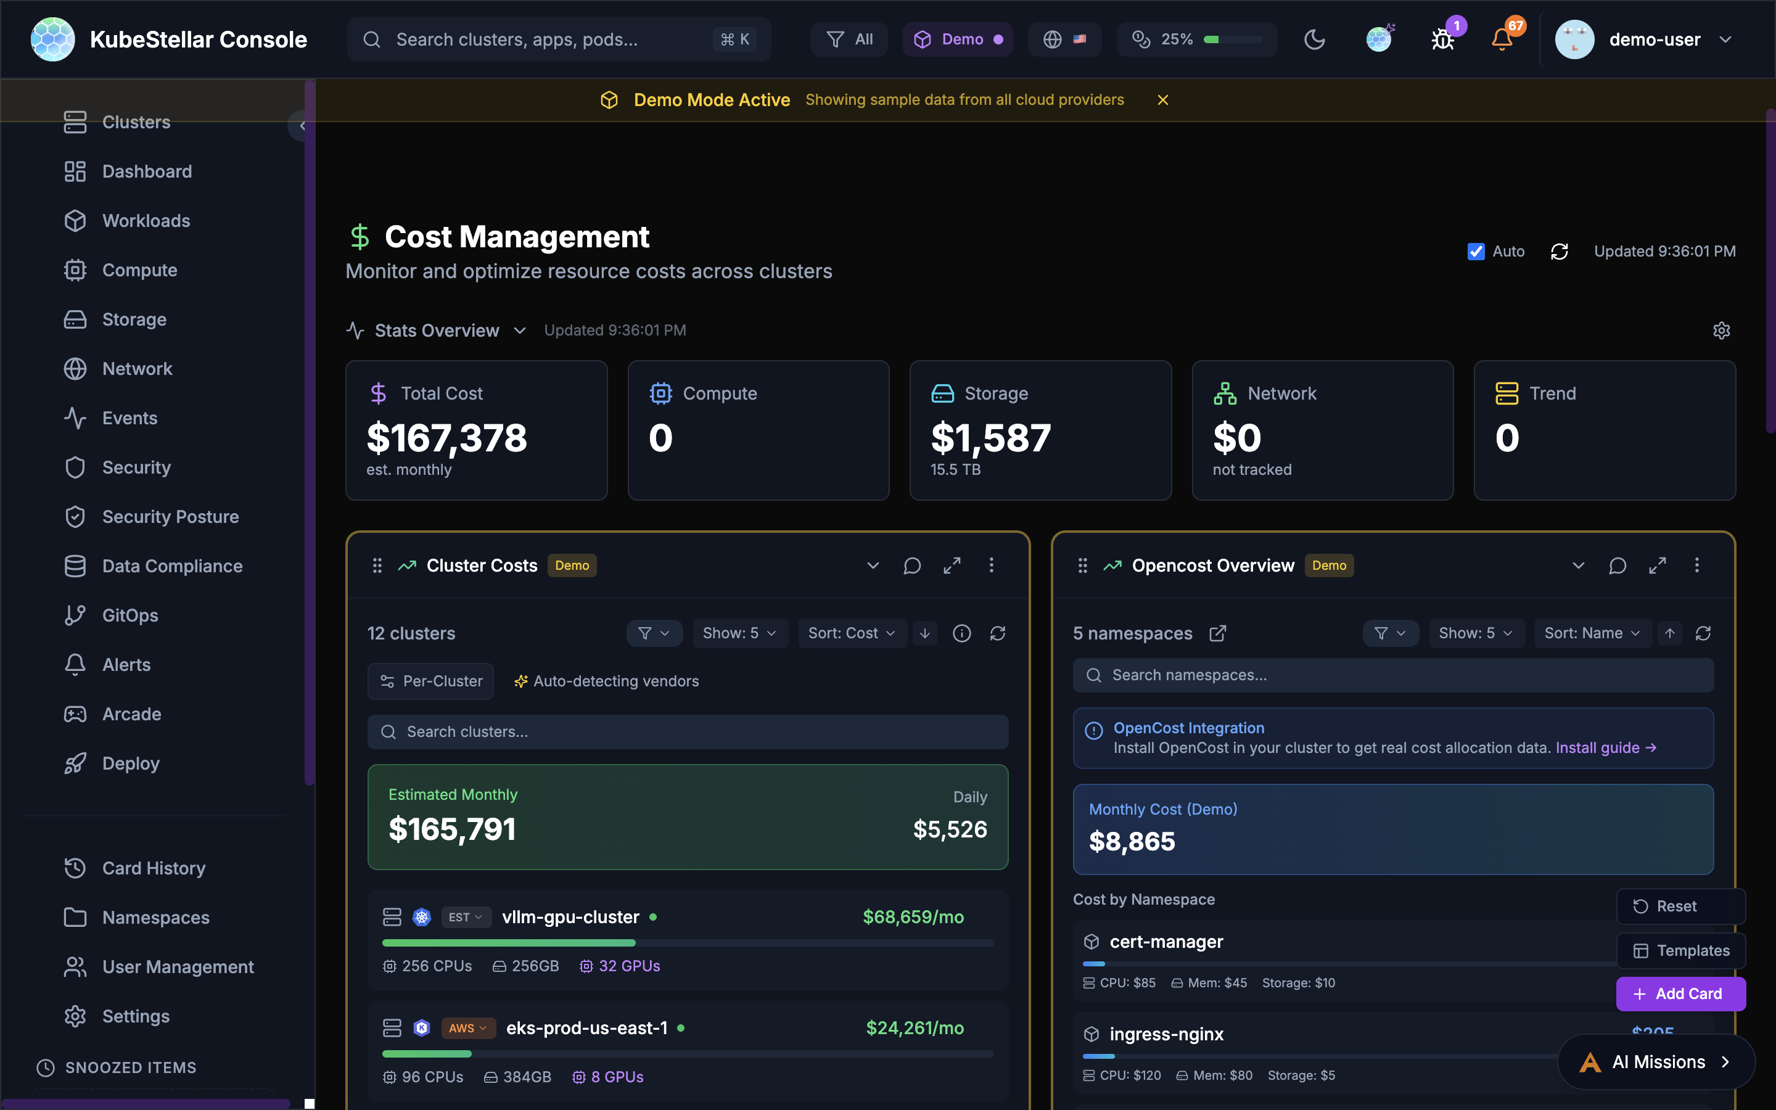
Task: Open the Security Posture panel
Action: tap(170, 516)
